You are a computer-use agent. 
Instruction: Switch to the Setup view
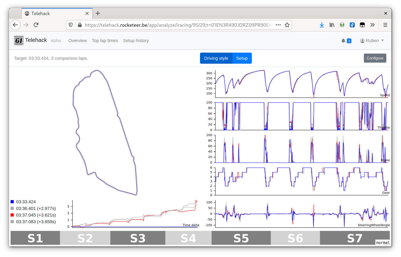(x=242, y=58)
